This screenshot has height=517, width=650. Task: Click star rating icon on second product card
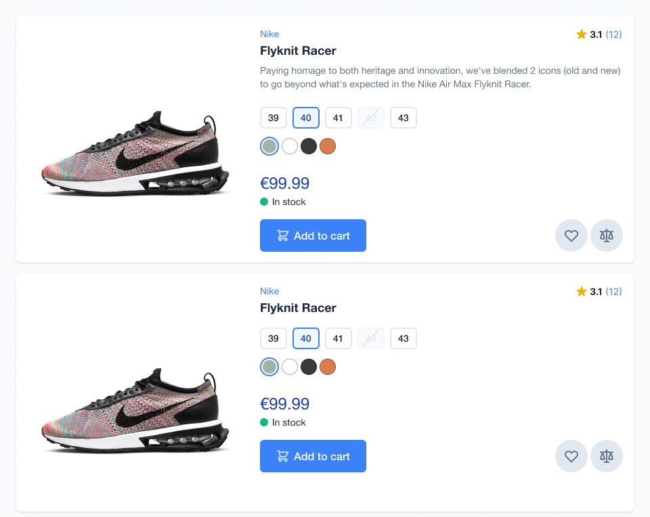[x=581, y=291]
